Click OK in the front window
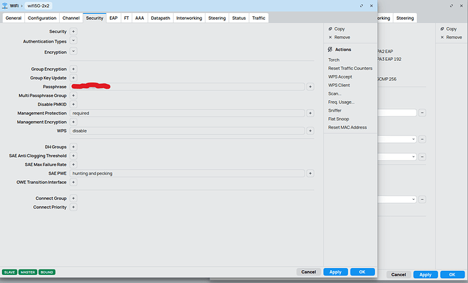This screenshot has height=283, width=468. 362,271
